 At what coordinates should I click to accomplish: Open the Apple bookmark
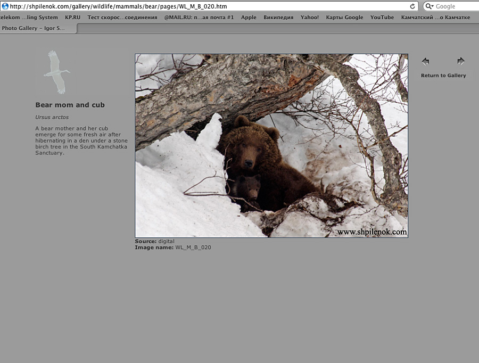pos(249,18)
